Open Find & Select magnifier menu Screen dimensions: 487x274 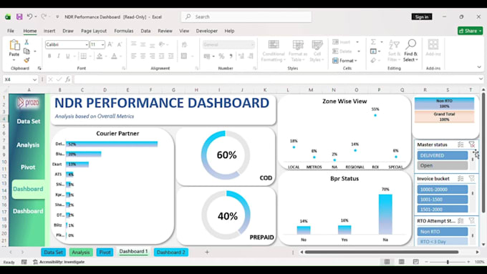pyautogui.click(x=410, y=51)
